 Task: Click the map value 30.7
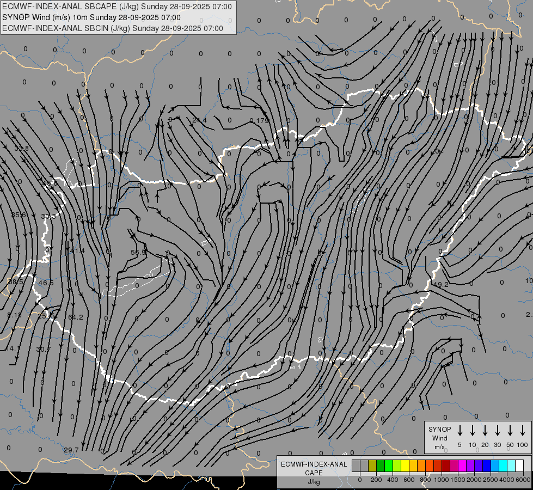[x=43, y=349]
